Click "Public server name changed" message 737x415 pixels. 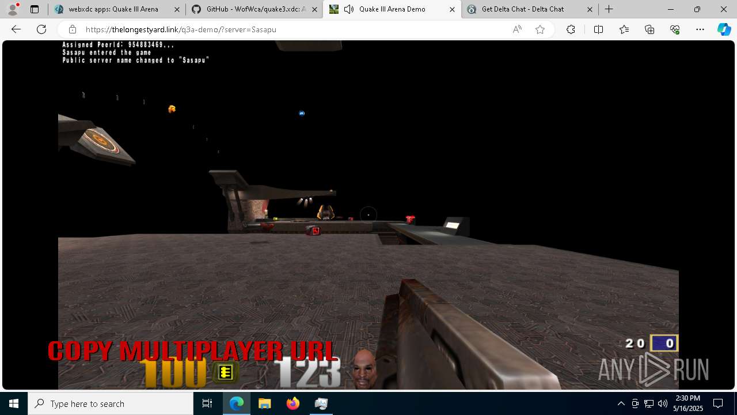point(135,60)
